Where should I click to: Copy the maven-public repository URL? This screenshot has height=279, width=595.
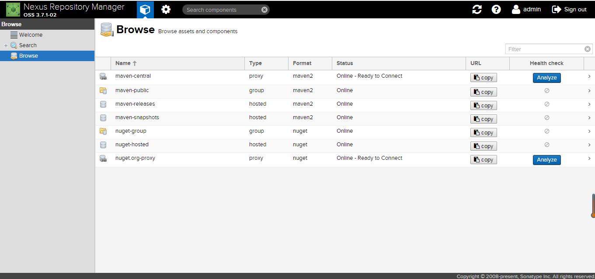point(484,92)
